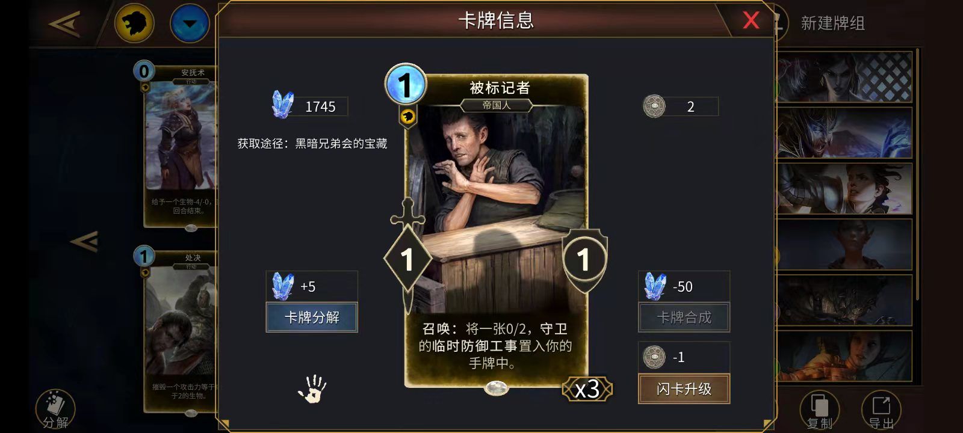Click the back arrow icon at top left
Screen dimensions: 963x433
pyautogui.click(x=64, y=25)
